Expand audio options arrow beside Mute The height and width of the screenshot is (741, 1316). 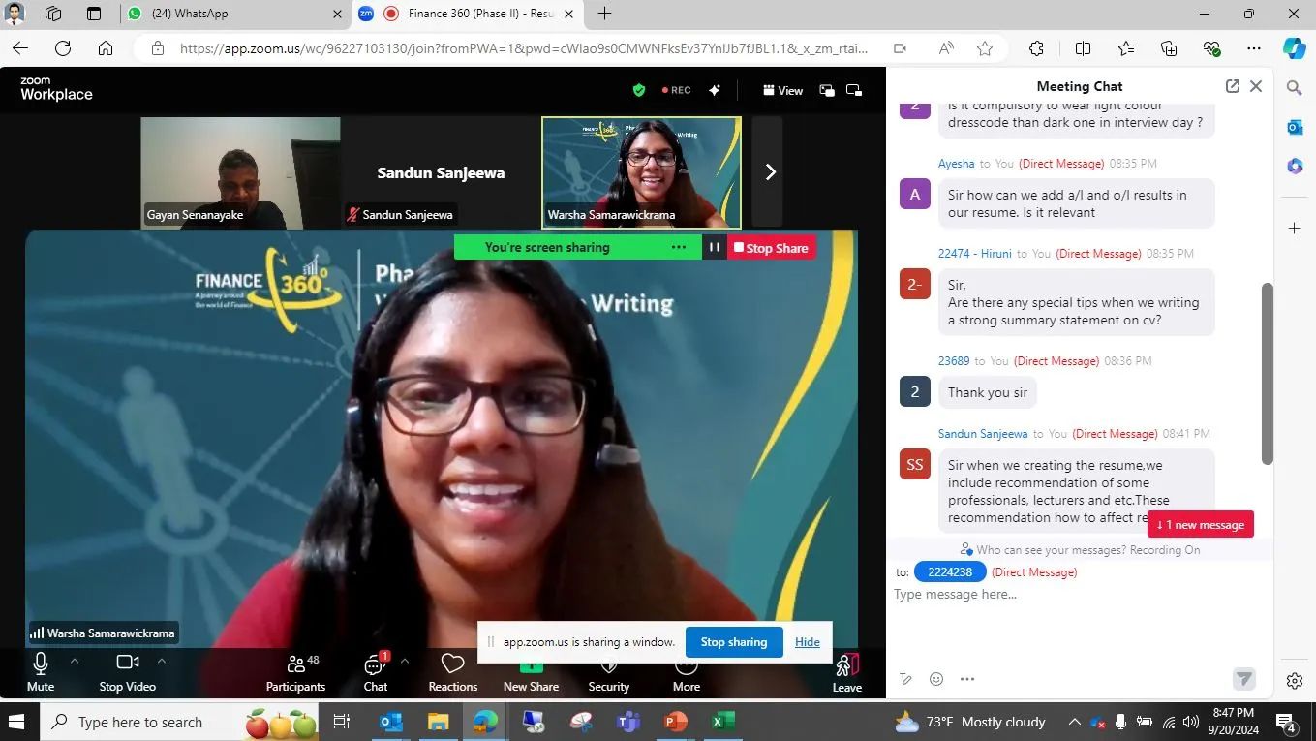click(x=75, y=661)
